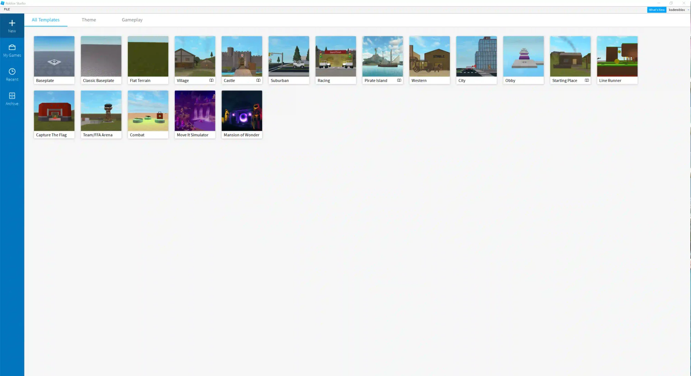Toggle Village template details expand
Image resolution: width=691 pixels, height=376 pixels.
pyautogui.click(x=211, y=80)
